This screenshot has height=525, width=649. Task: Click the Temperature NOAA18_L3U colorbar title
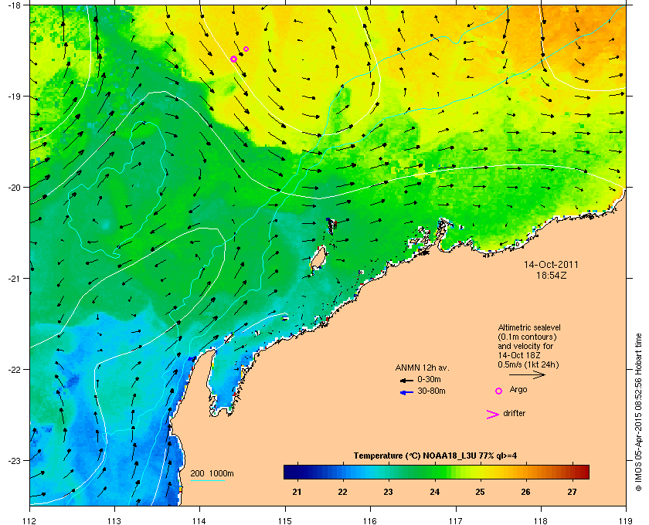[434, 456]
